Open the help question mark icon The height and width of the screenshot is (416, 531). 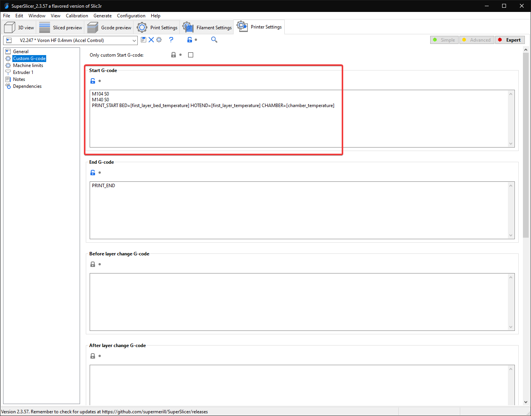click(x=171, y=40)
